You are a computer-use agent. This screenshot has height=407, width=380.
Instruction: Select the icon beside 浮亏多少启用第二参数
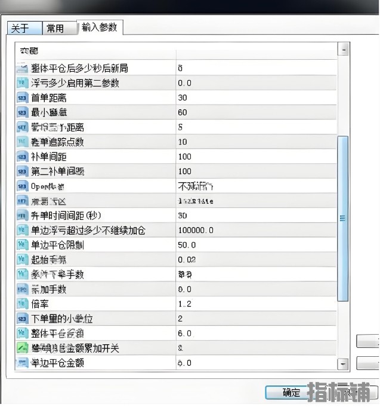(23, 83)
